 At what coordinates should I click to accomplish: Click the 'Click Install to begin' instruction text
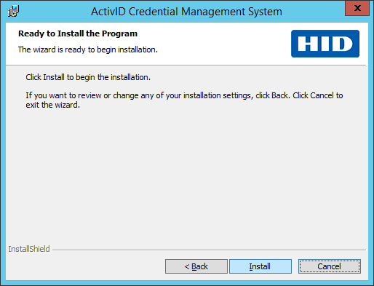pos(88,77)
